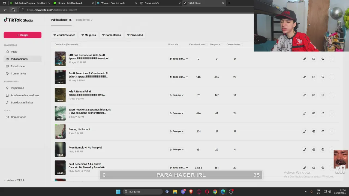Click the thumbnail of 'Kris R Nunca Falla?' video

(x=60, y=95)
